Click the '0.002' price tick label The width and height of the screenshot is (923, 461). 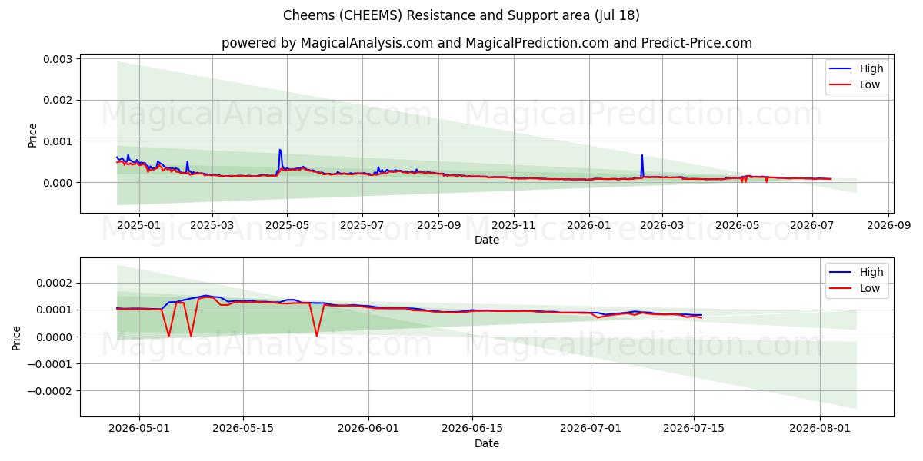pos(58,100)
